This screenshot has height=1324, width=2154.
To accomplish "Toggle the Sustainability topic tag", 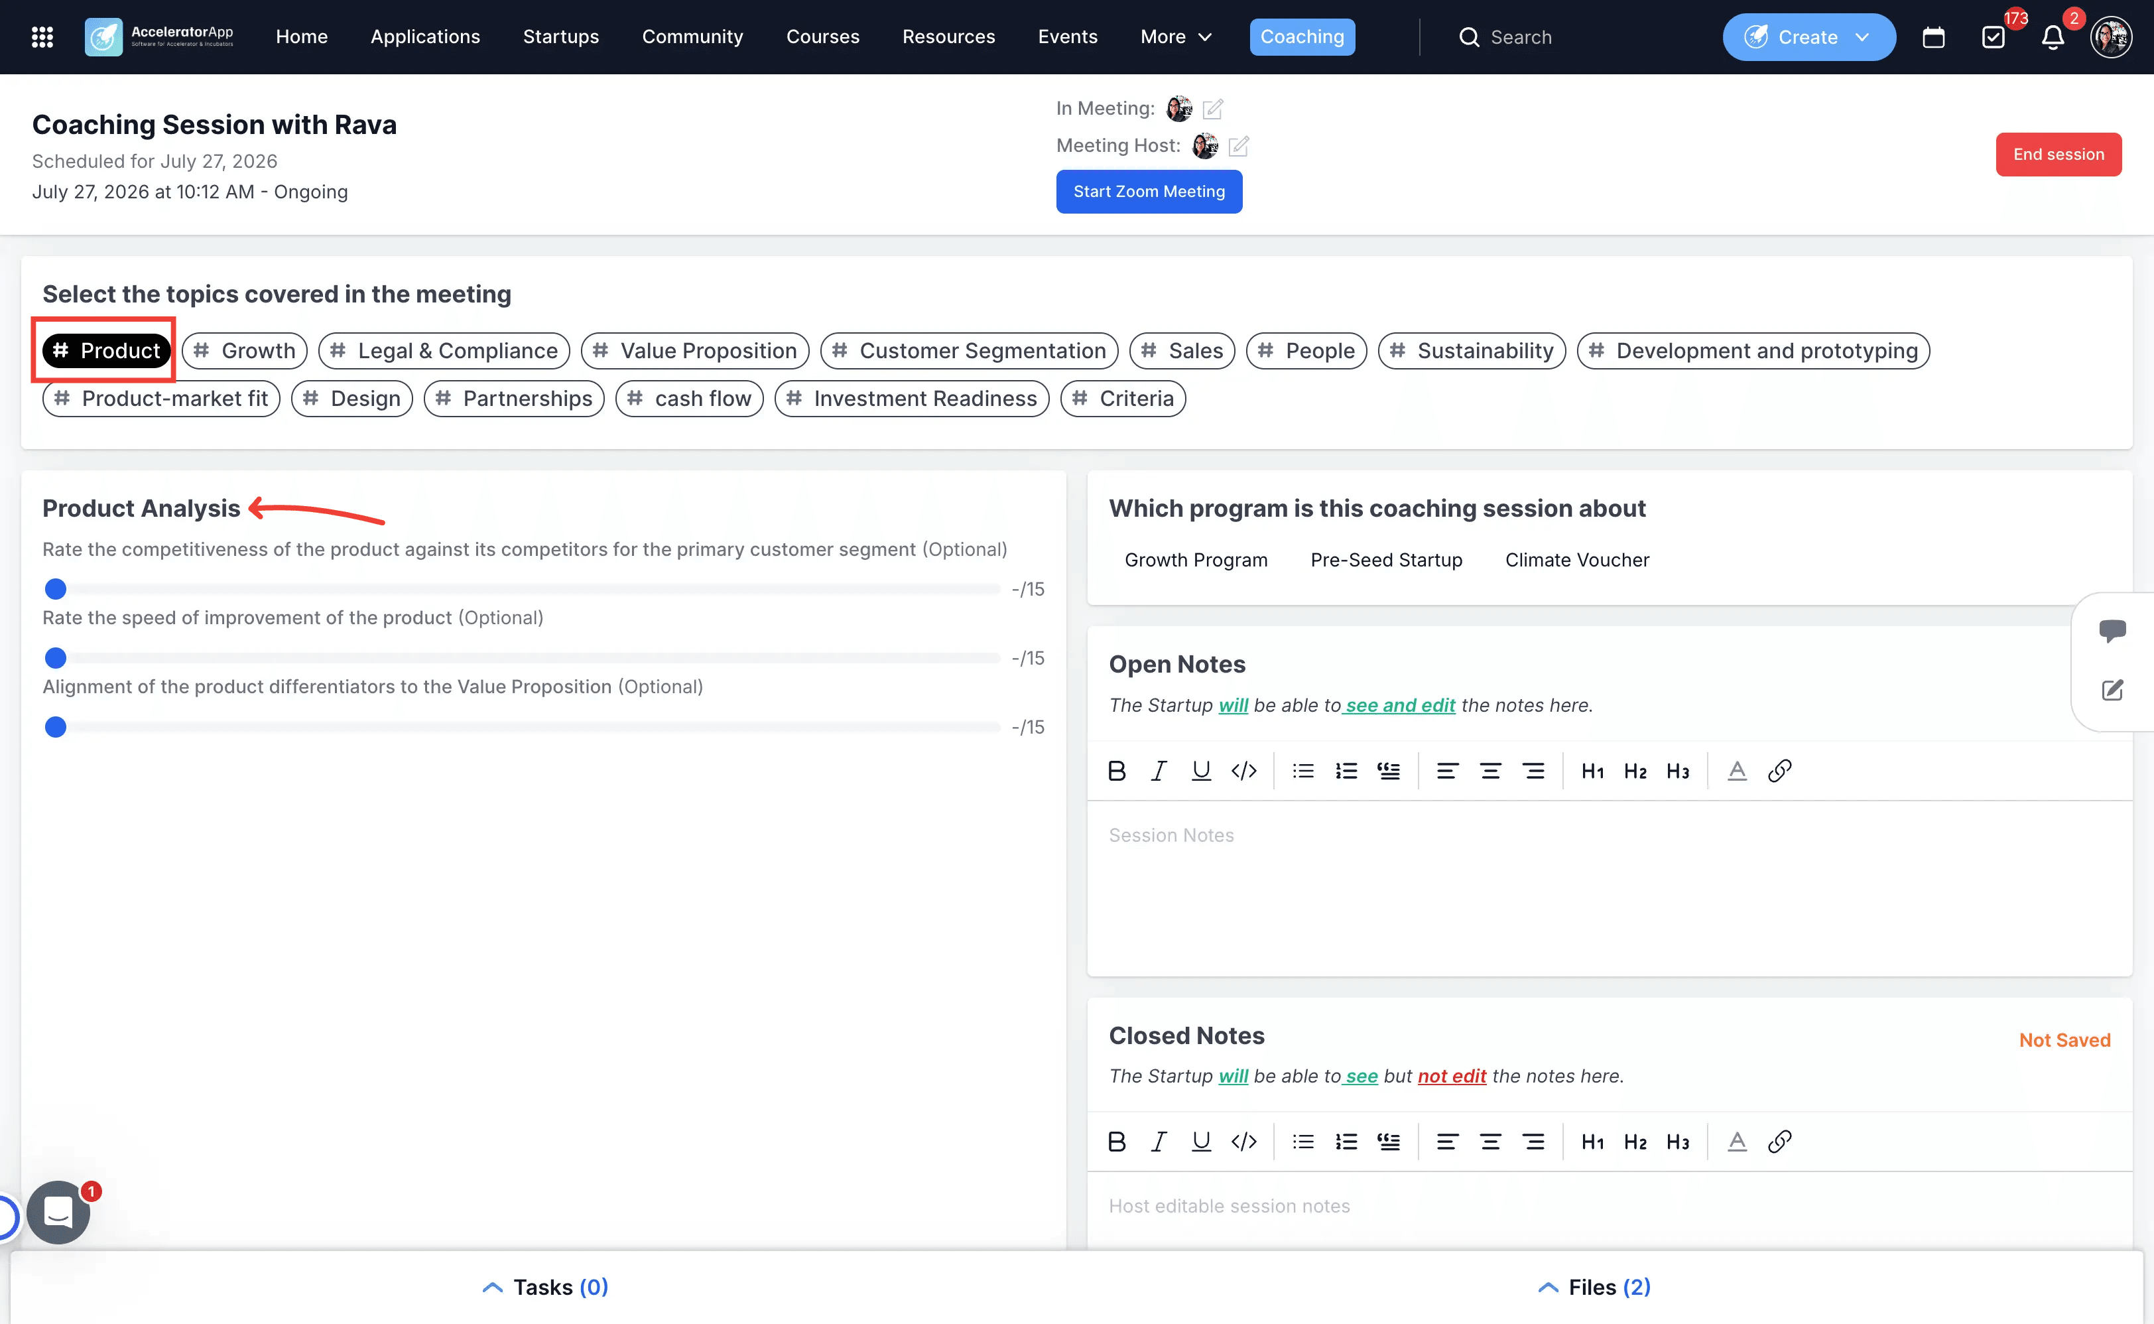I will click(1472, 350).
